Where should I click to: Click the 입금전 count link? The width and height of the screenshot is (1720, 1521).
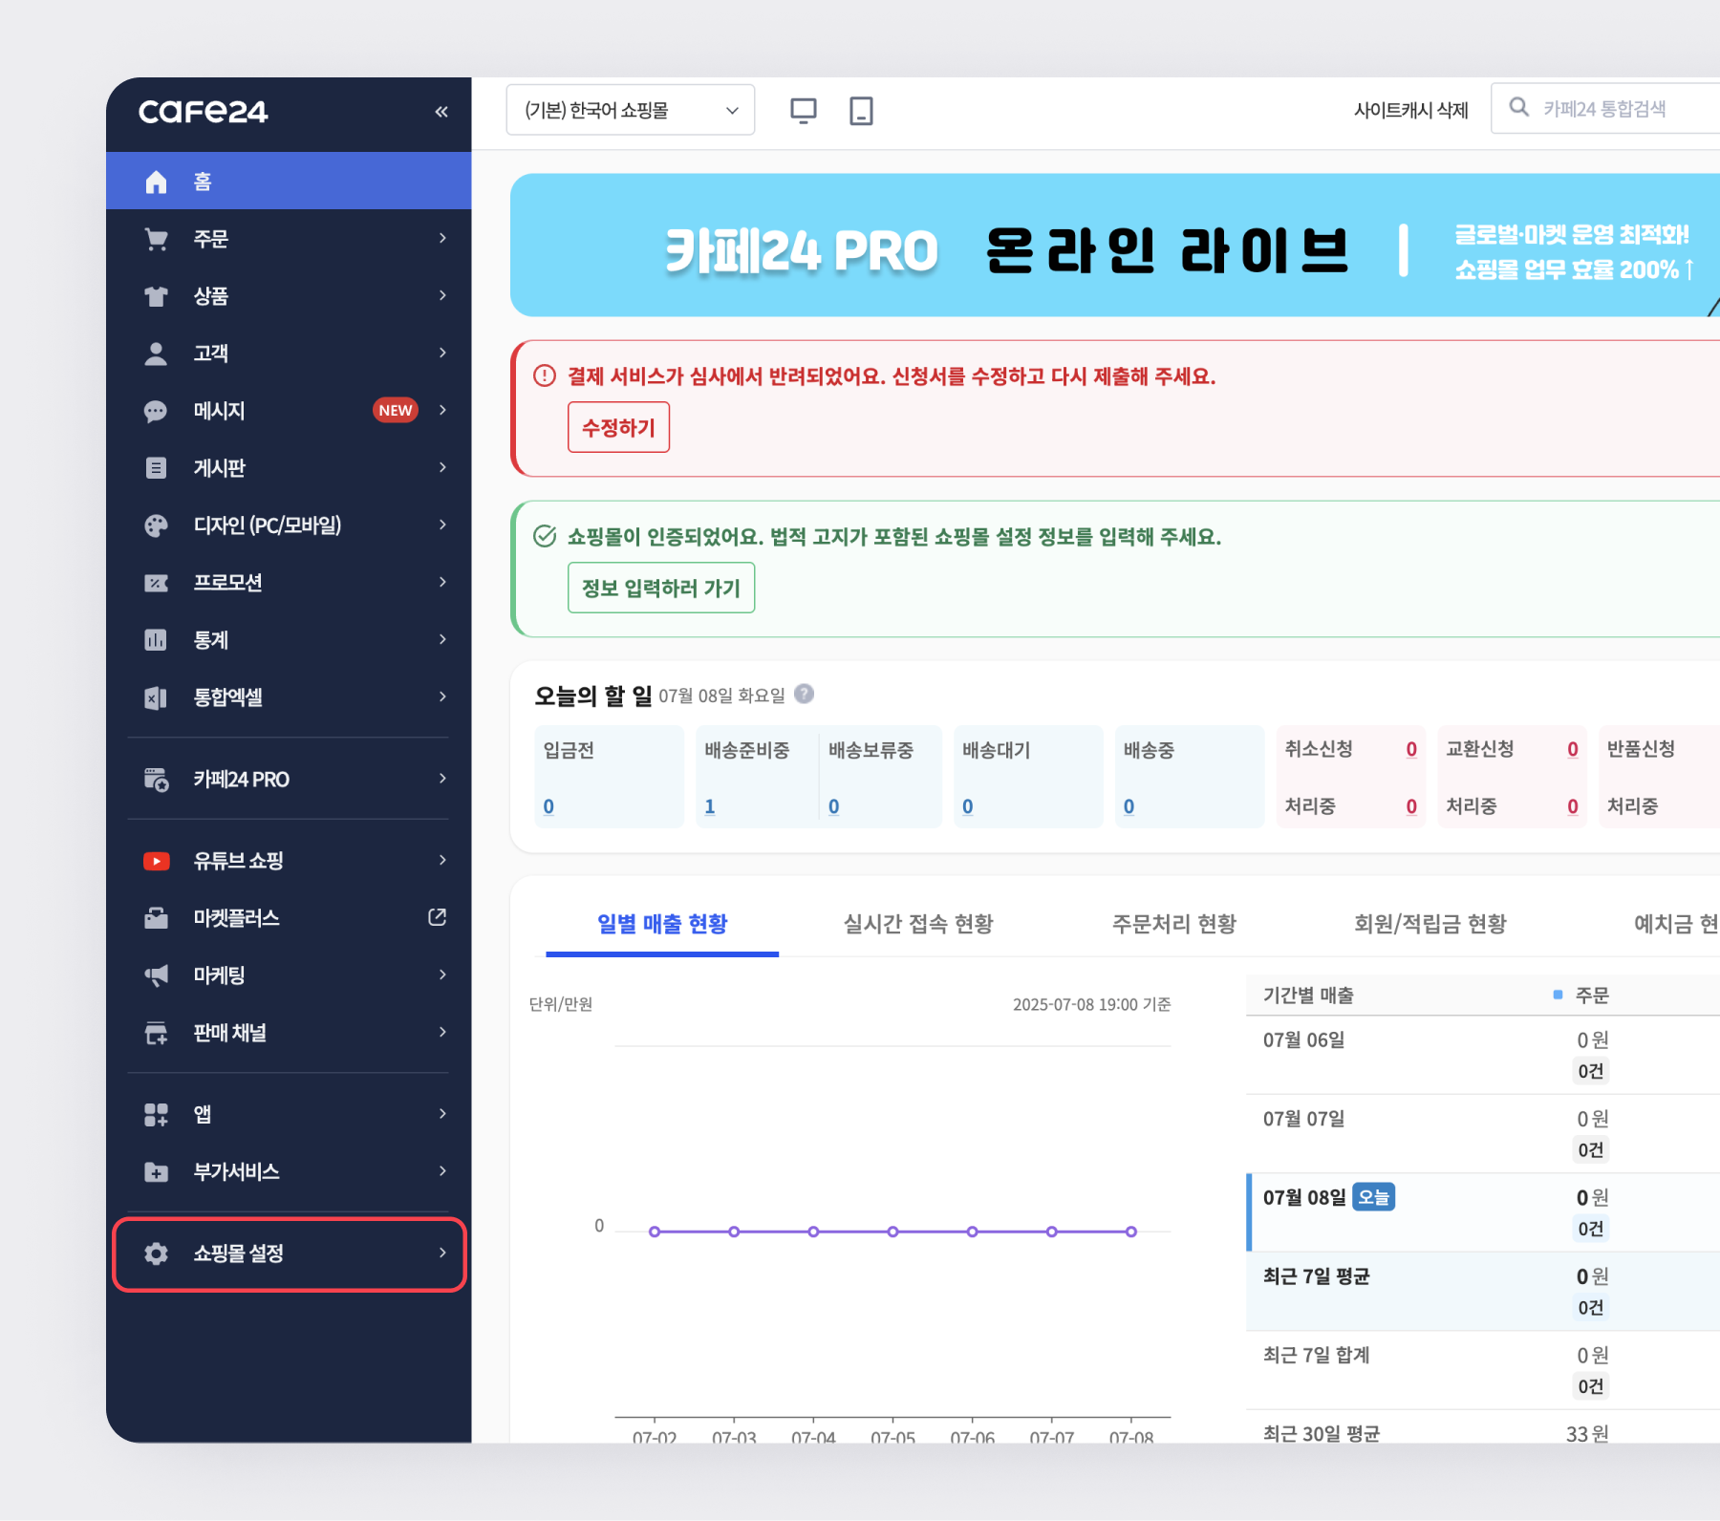548,806
